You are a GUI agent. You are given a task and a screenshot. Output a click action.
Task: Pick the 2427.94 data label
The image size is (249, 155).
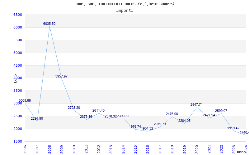(209, 115)
